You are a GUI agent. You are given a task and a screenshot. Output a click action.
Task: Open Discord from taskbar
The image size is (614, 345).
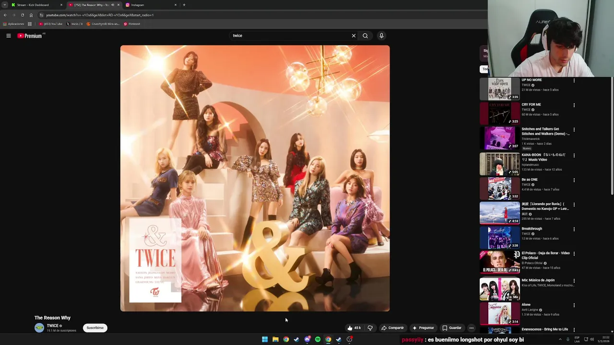click(x=307, y=339)
